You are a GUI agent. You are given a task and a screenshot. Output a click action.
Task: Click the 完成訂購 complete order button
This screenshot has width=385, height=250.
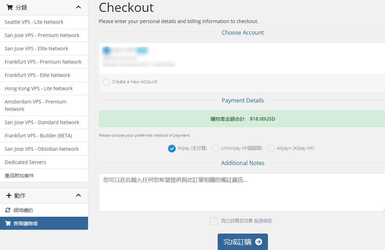(242, 242)
